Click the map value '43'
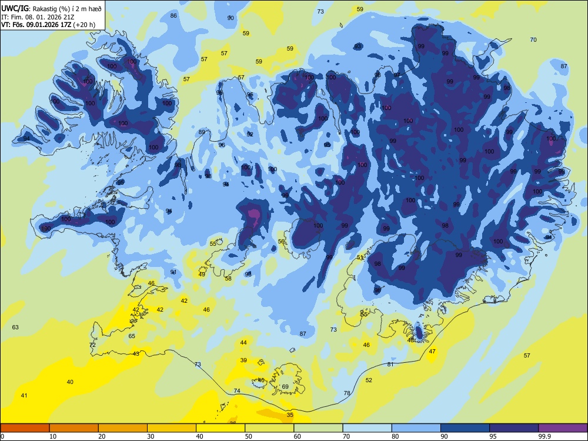This screenshot has width=588, height=441. [136, 353]
